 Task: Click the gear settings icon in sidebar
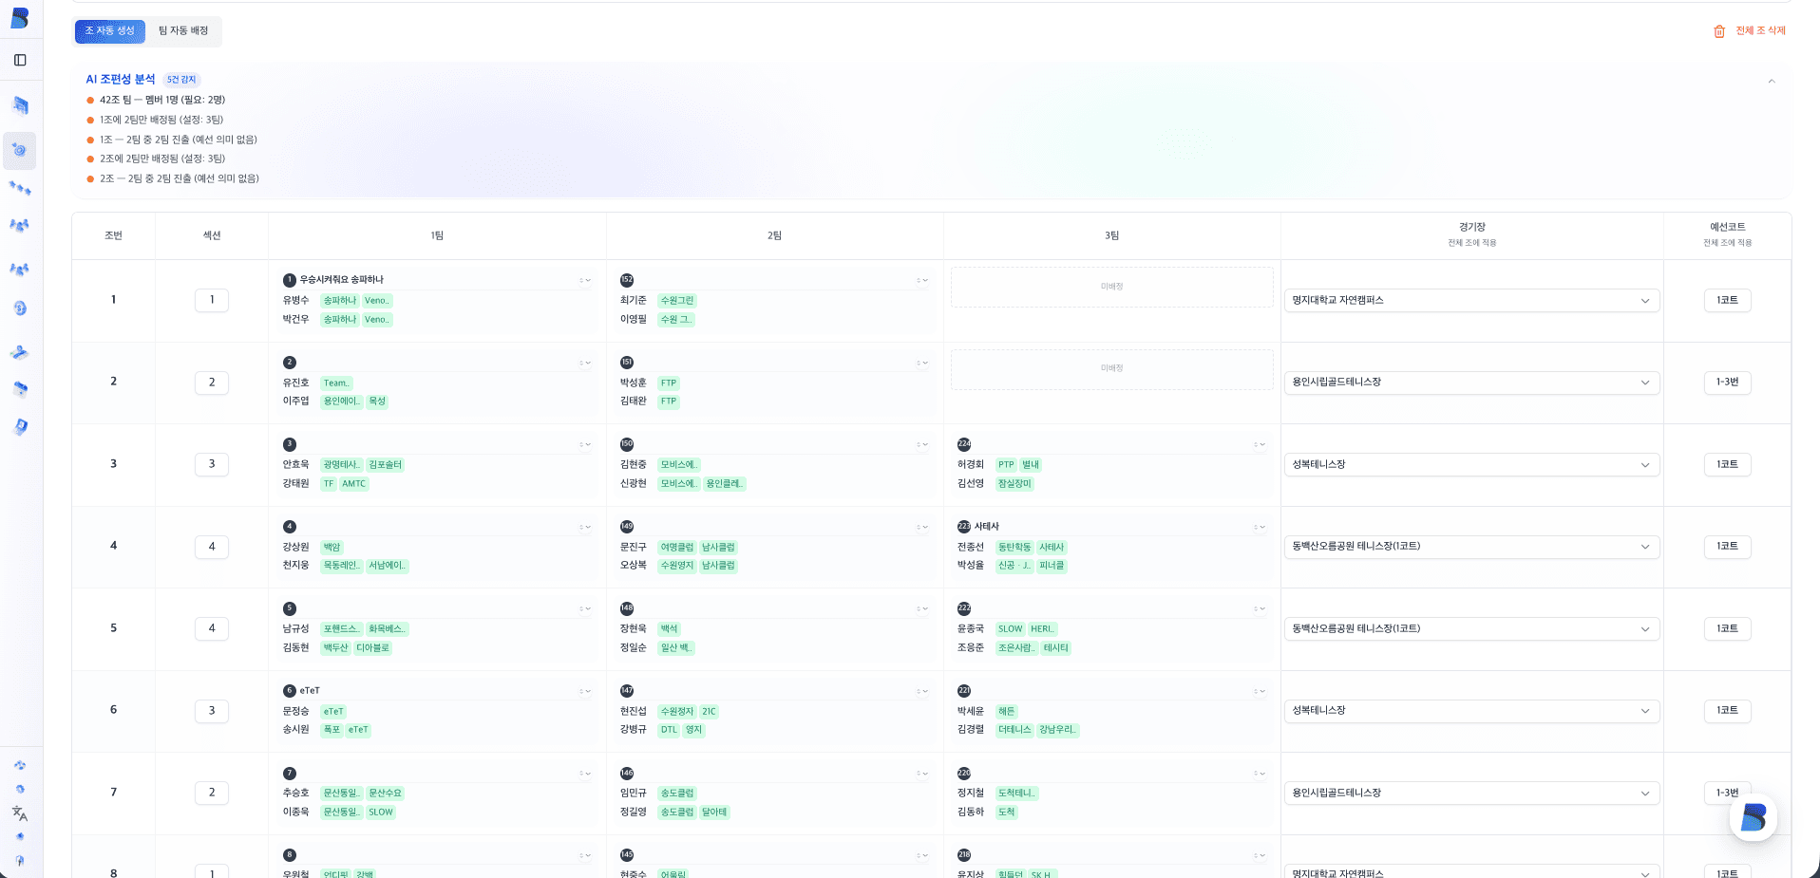tap(20, 789)
